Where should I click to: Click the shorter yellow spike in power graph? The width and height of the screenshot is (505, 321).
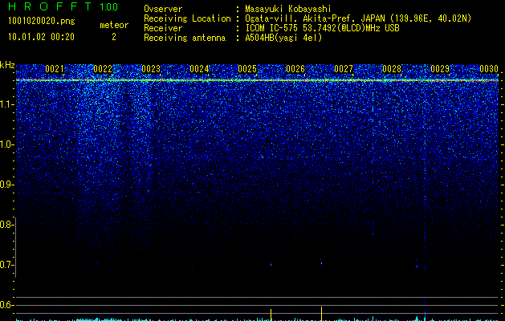(x=271, y=315)
